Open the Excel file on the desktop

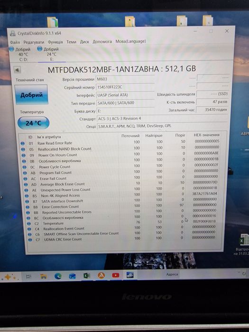[245, 239]
